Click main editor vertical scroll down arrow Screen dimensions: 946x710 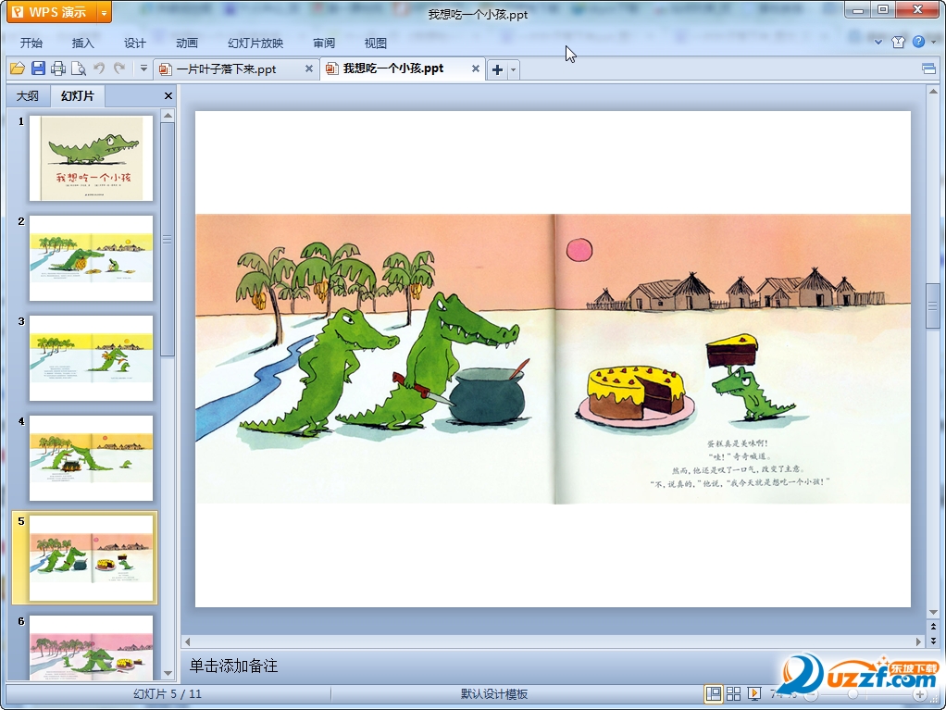[x=933, y=612]
